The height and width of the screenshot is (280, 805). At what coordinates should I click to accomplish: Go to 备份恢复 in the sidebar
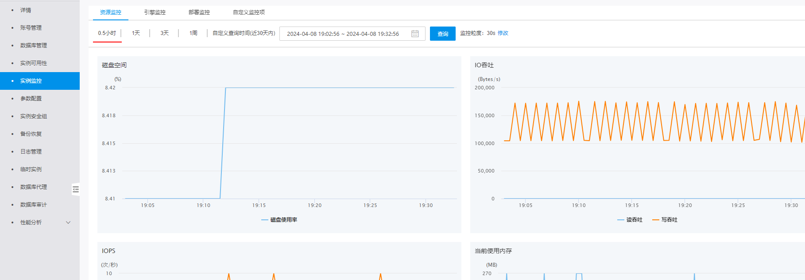point(31,134)
